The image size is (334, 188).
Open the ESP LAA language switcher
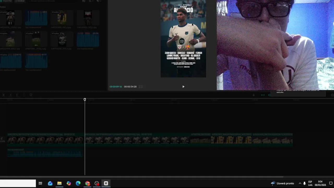tap(310, 183)
